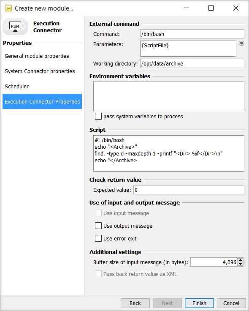Enable pass system variables to process
The image size is (249, 311).
98,116
